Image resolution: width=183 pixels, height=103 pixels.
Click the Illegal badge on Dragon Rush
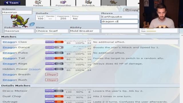click(x=51, y=80)
